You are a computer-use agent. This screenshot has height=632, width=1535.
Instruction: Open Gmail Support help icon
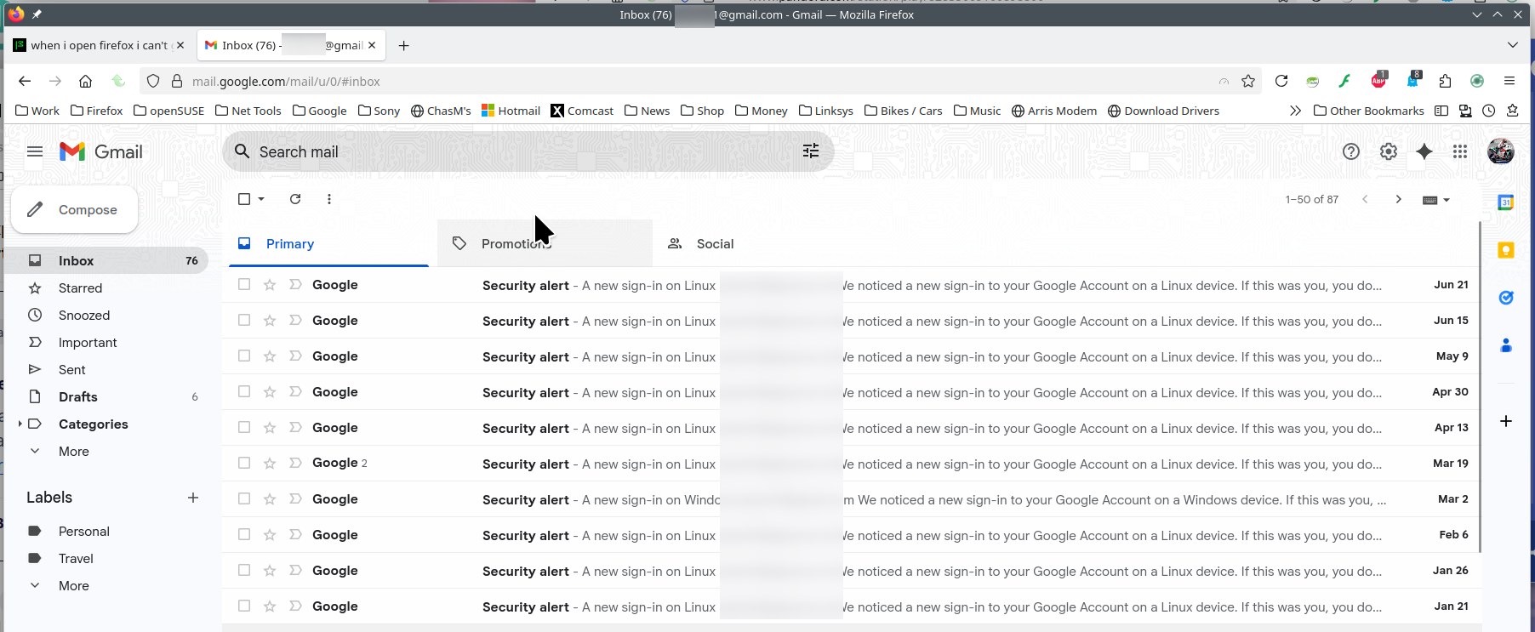point(1351,151)
